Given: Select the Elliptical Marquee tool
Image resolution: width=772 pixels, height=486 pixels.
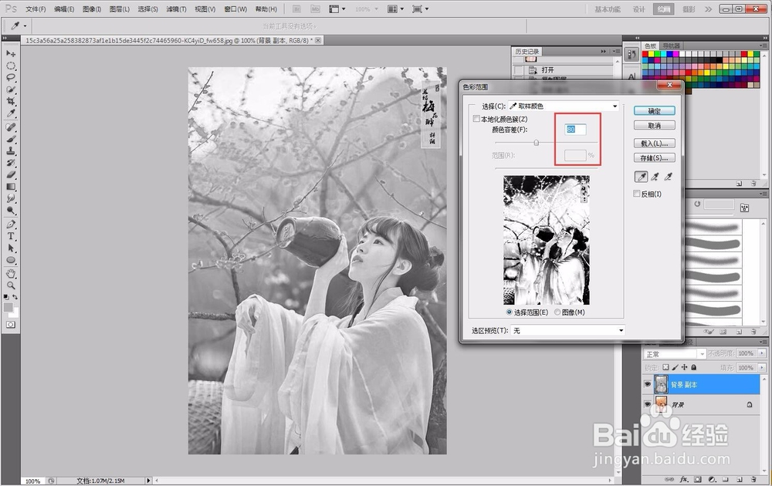Looking at the screenshot, I should [x=11, y=66].
